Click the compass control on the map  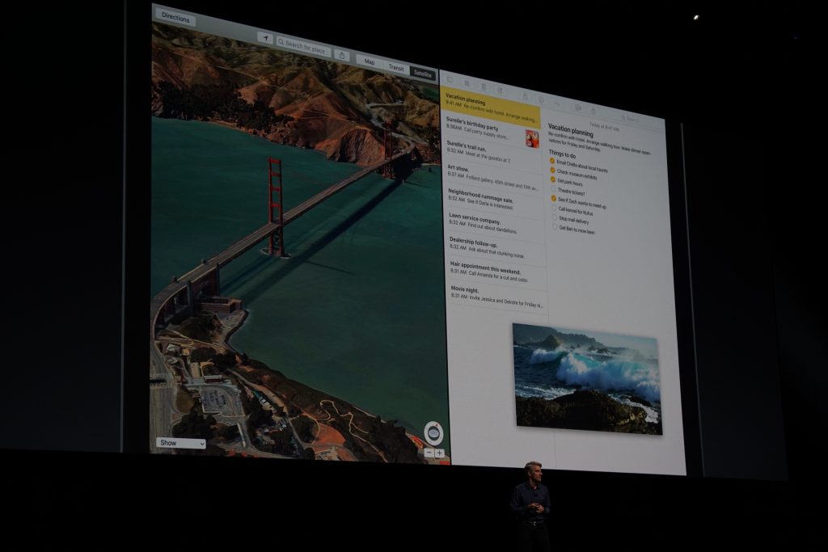433,433
